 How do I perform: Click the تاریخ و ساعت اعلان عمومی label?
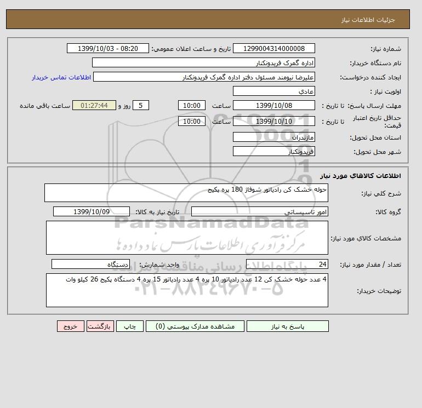(x=191, y=49)
